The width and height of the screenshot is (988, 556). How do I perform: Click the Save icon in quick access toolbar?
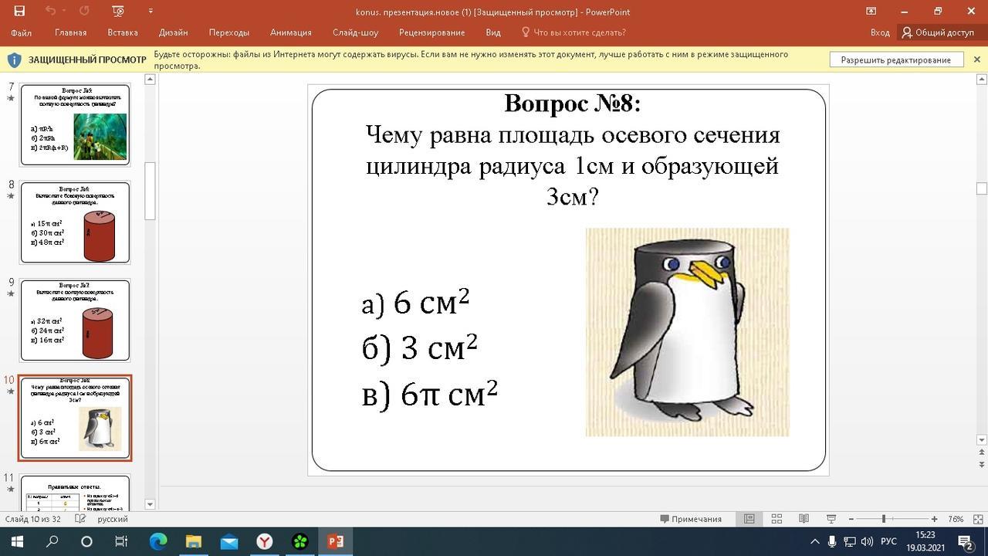(x=19, y=11)
